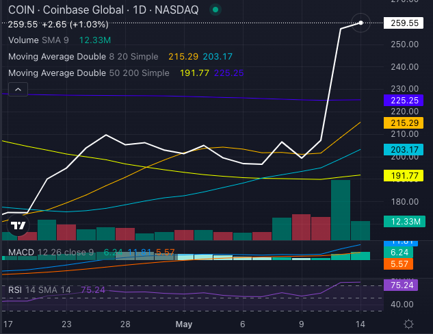Click the date 9 on time axis

(301, 324)
